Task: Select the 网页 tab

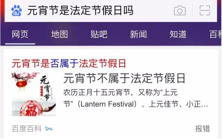Action: pyautogui.click(x=20, y=34)
